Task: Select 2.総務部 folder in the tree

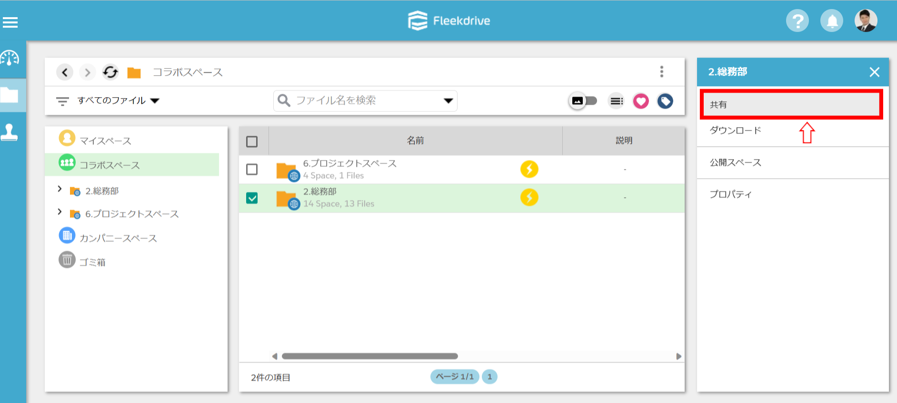Action: click(x=102, y=191)
